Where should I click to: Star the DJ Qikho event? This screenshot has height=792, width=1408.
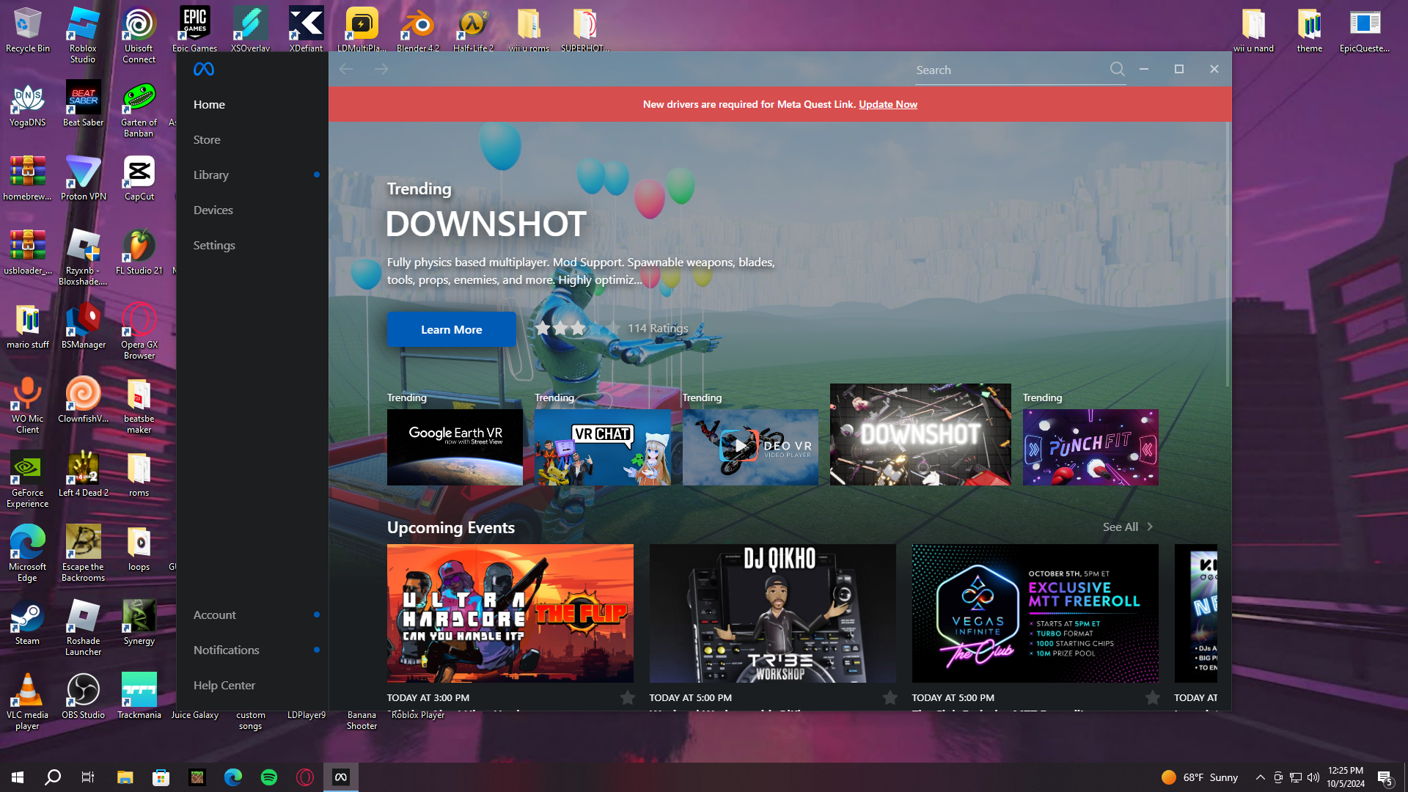(890, 697)
